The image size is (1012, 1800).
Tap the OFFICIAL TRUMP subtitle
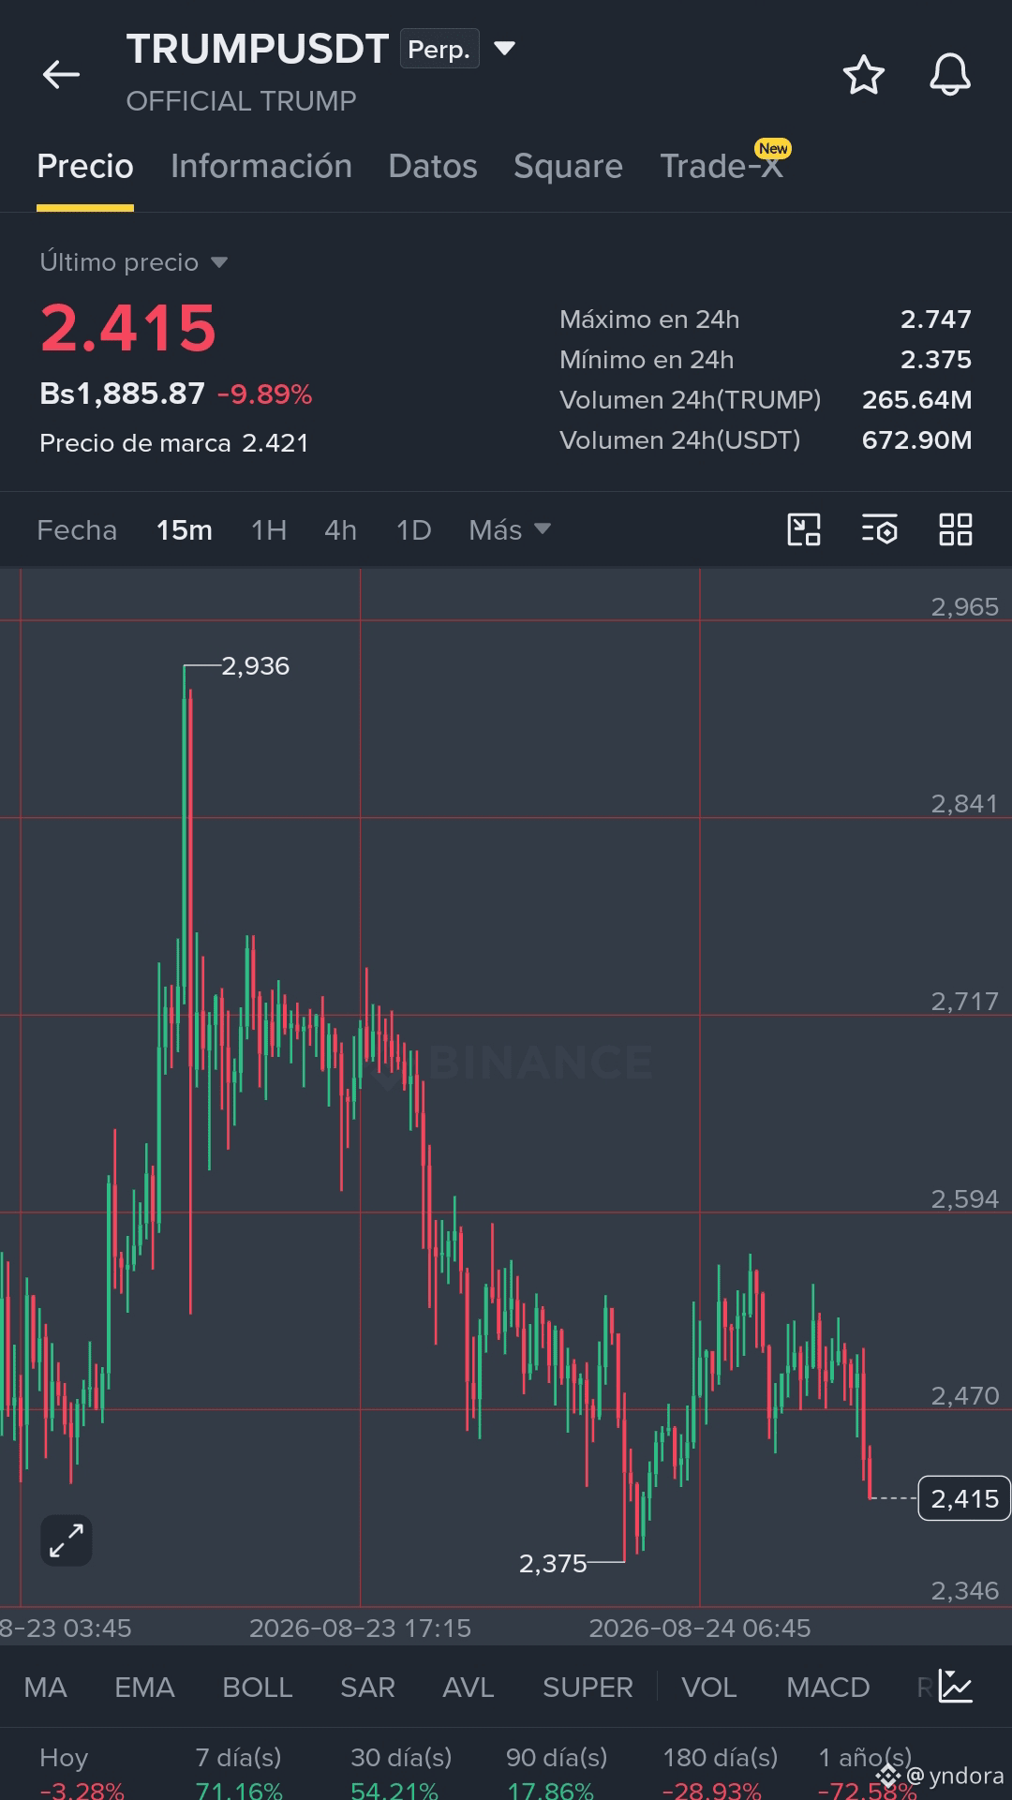click(242, 101)
